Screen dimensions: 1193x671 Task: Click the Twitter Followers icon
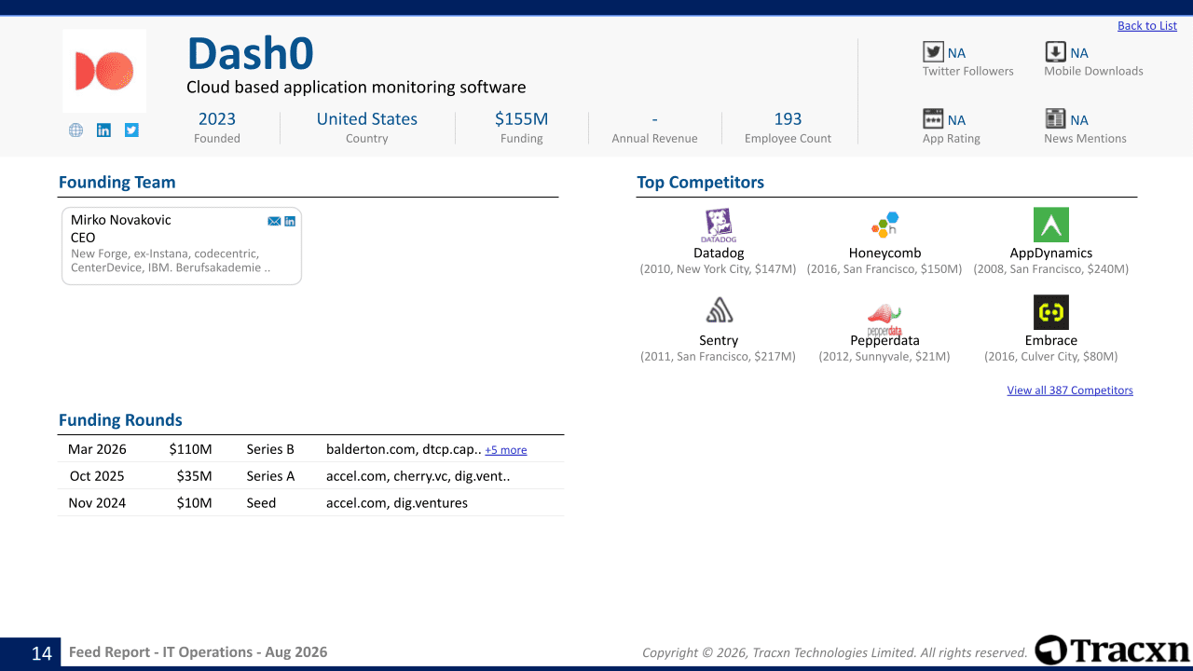click(x=933, y=52)
